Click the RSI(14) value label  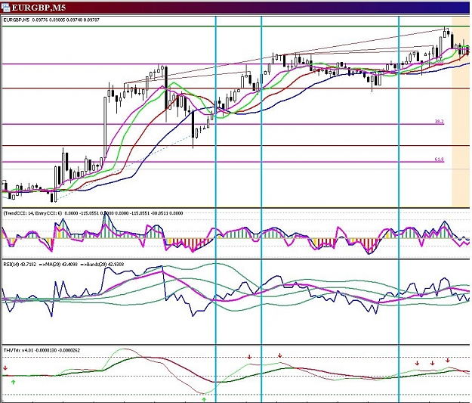pos(20,265)
